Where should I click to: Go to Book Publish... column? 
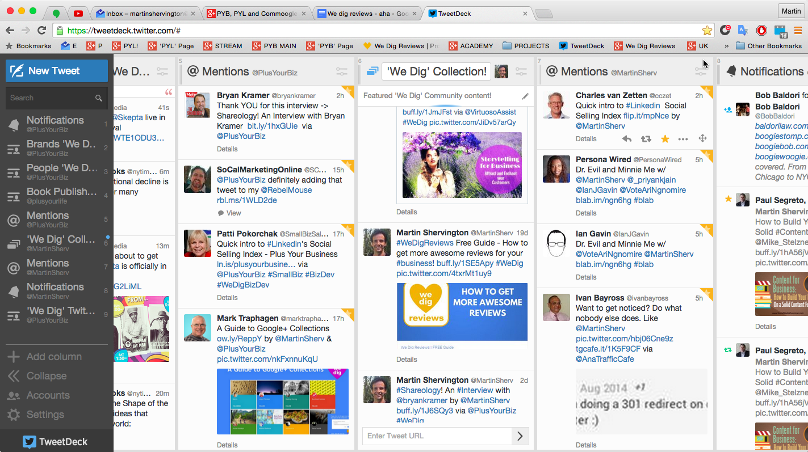57,196
